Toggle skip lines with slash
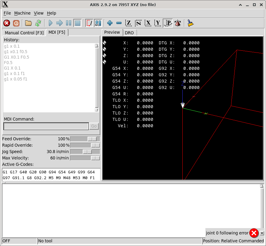This screenshot has width=266, height=246. click(x=89, y=23)
